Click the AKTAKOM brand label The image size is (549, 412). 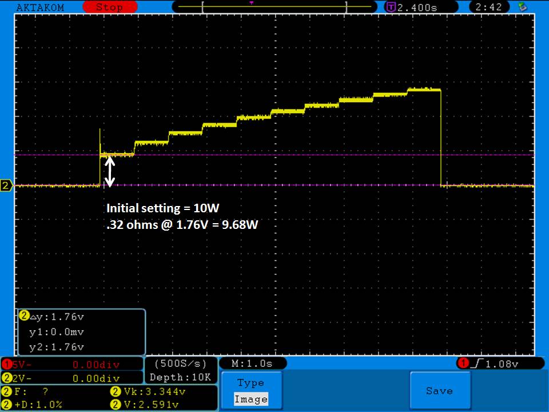40,7
